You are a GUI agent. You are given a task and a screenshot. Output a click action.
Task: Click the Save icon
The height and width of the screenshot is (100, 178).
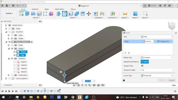tap(13, 6)
